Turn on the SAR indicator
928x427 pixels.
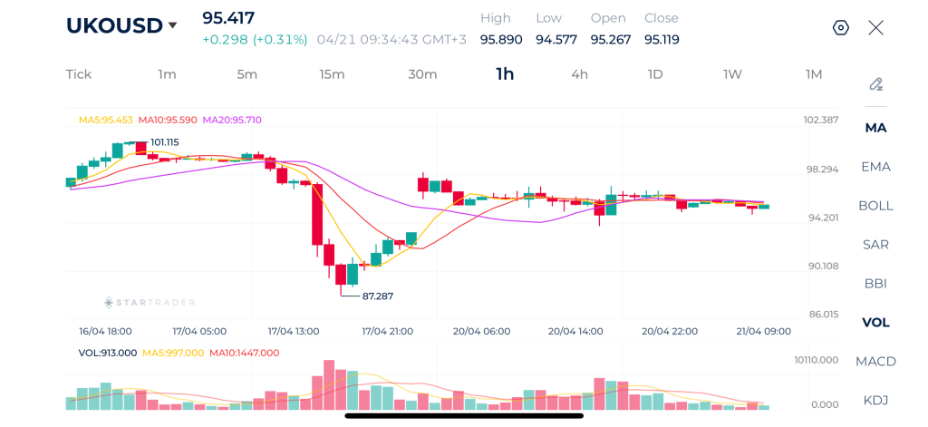[x=875, y=245]
